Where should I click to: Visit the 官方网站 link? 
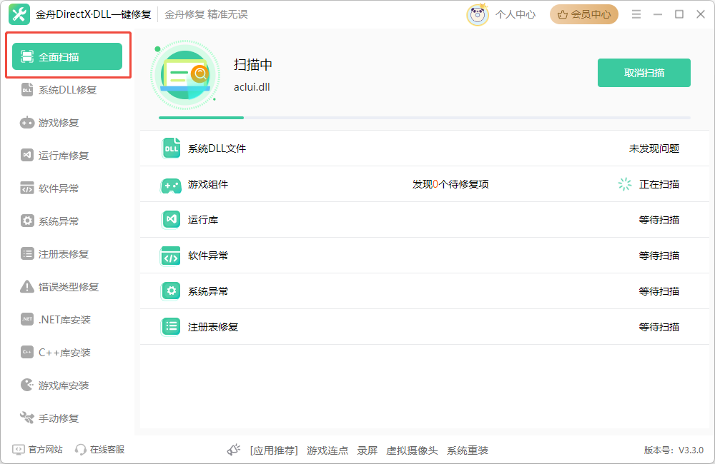click(37, 450)
